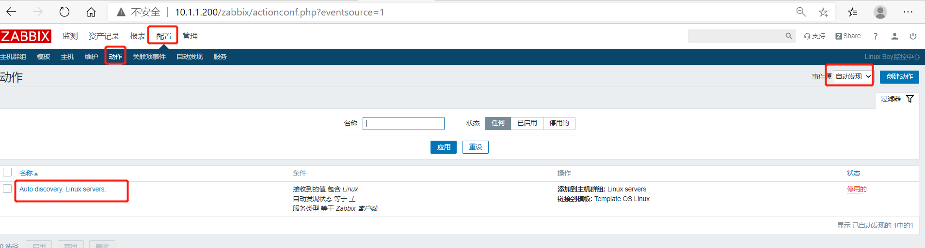
Task: Sort by 名称 column header
Action: (x=26, y=173)
